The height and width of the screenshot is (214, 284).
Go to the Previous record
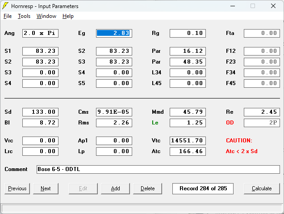click(17, 188)
